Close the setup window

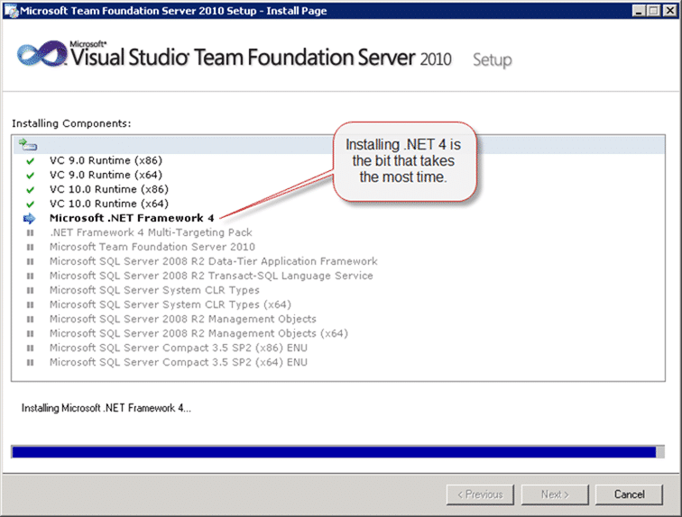click(669, 11)
